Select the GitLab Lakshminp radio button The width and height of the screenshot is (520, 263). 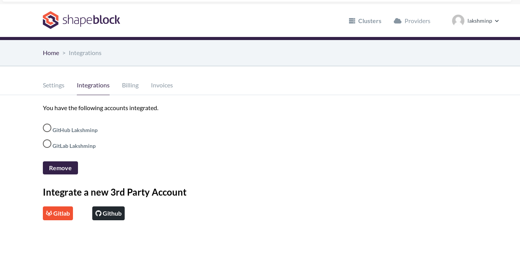(47, 144)
